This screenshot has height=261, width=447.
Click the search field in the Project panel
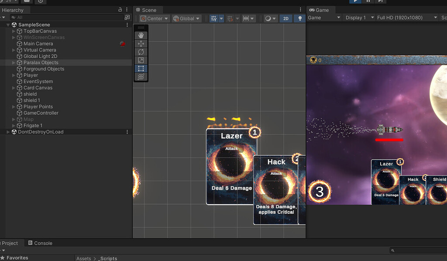coord(418,250)
